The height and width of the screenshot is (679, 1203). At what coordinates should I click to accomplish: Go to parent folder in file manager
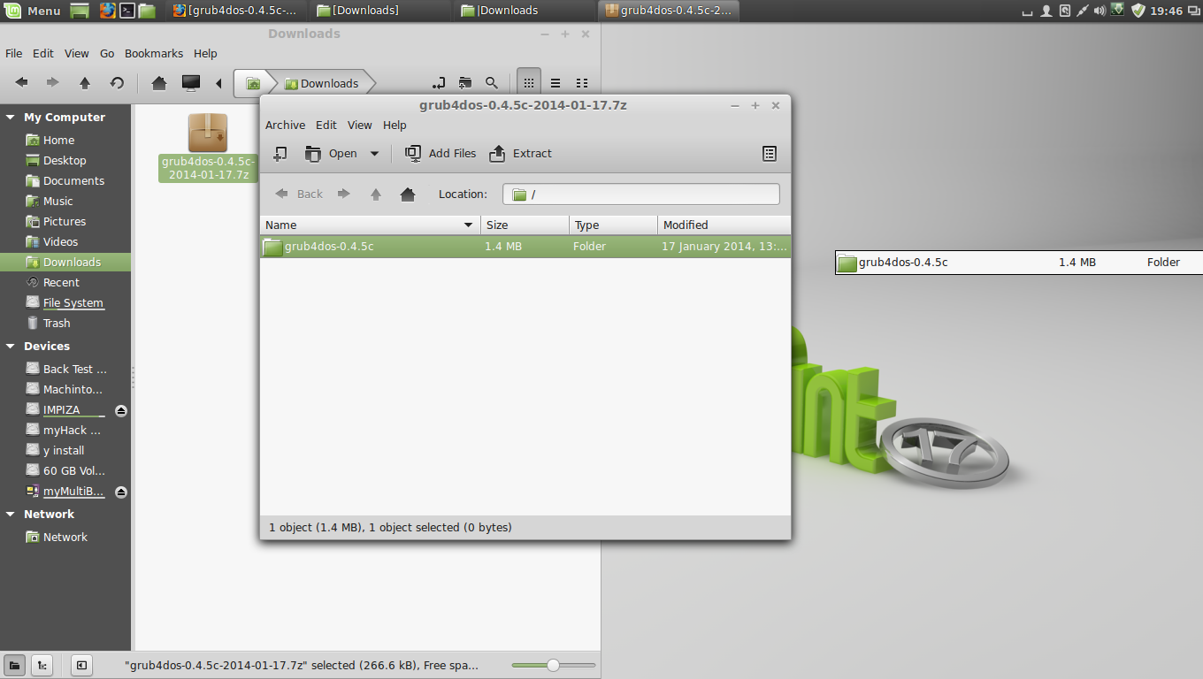coord(85,82)
